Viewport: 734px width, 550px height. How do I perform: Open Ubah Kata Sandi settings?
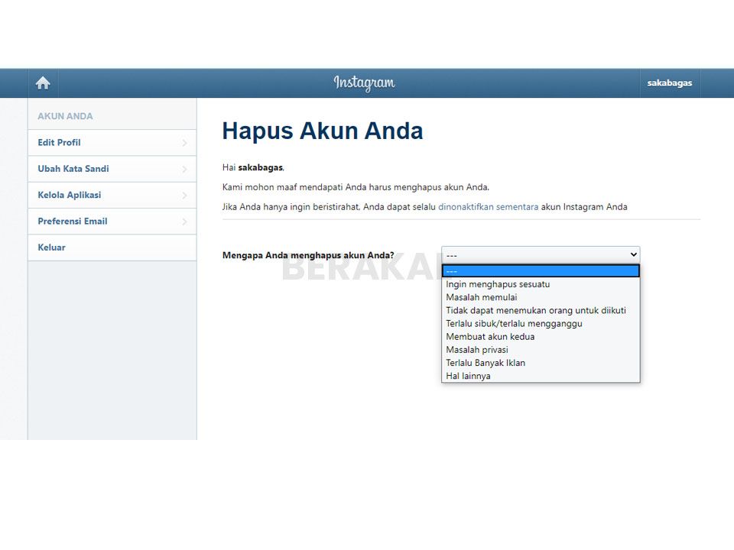(x=112, y=169)
